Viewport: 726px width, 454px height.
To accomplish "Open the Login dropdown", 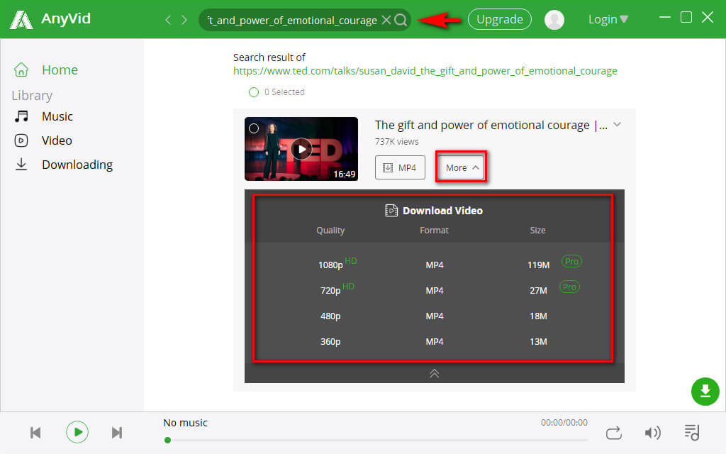I will pyautogui.click(x=608, y=19).
